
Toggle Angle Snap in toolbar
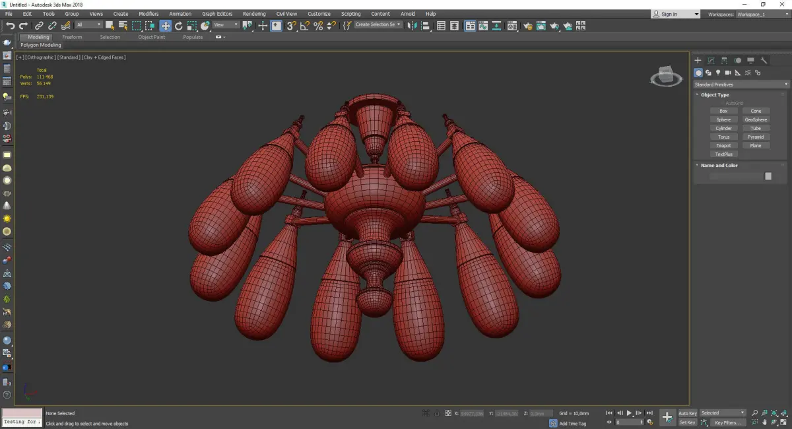[x=304, y=26]
